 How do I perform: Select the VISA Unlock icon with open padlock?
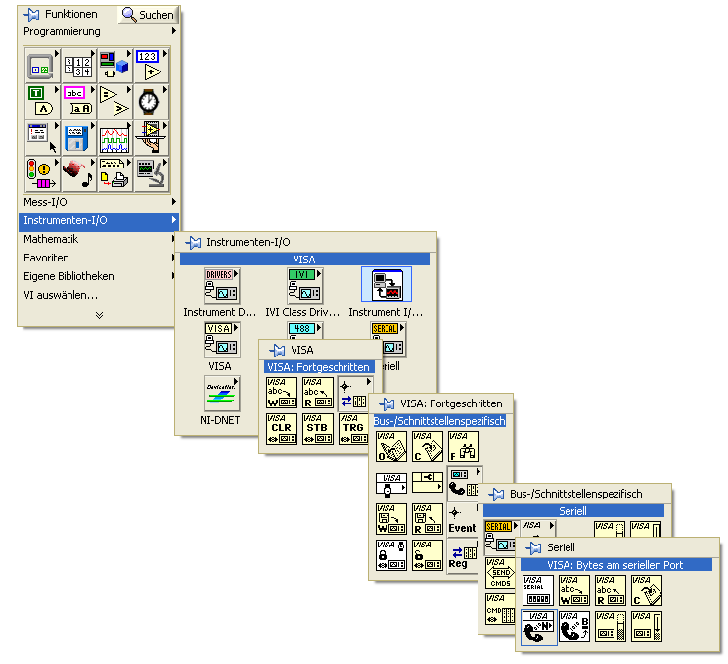(428, 555)
